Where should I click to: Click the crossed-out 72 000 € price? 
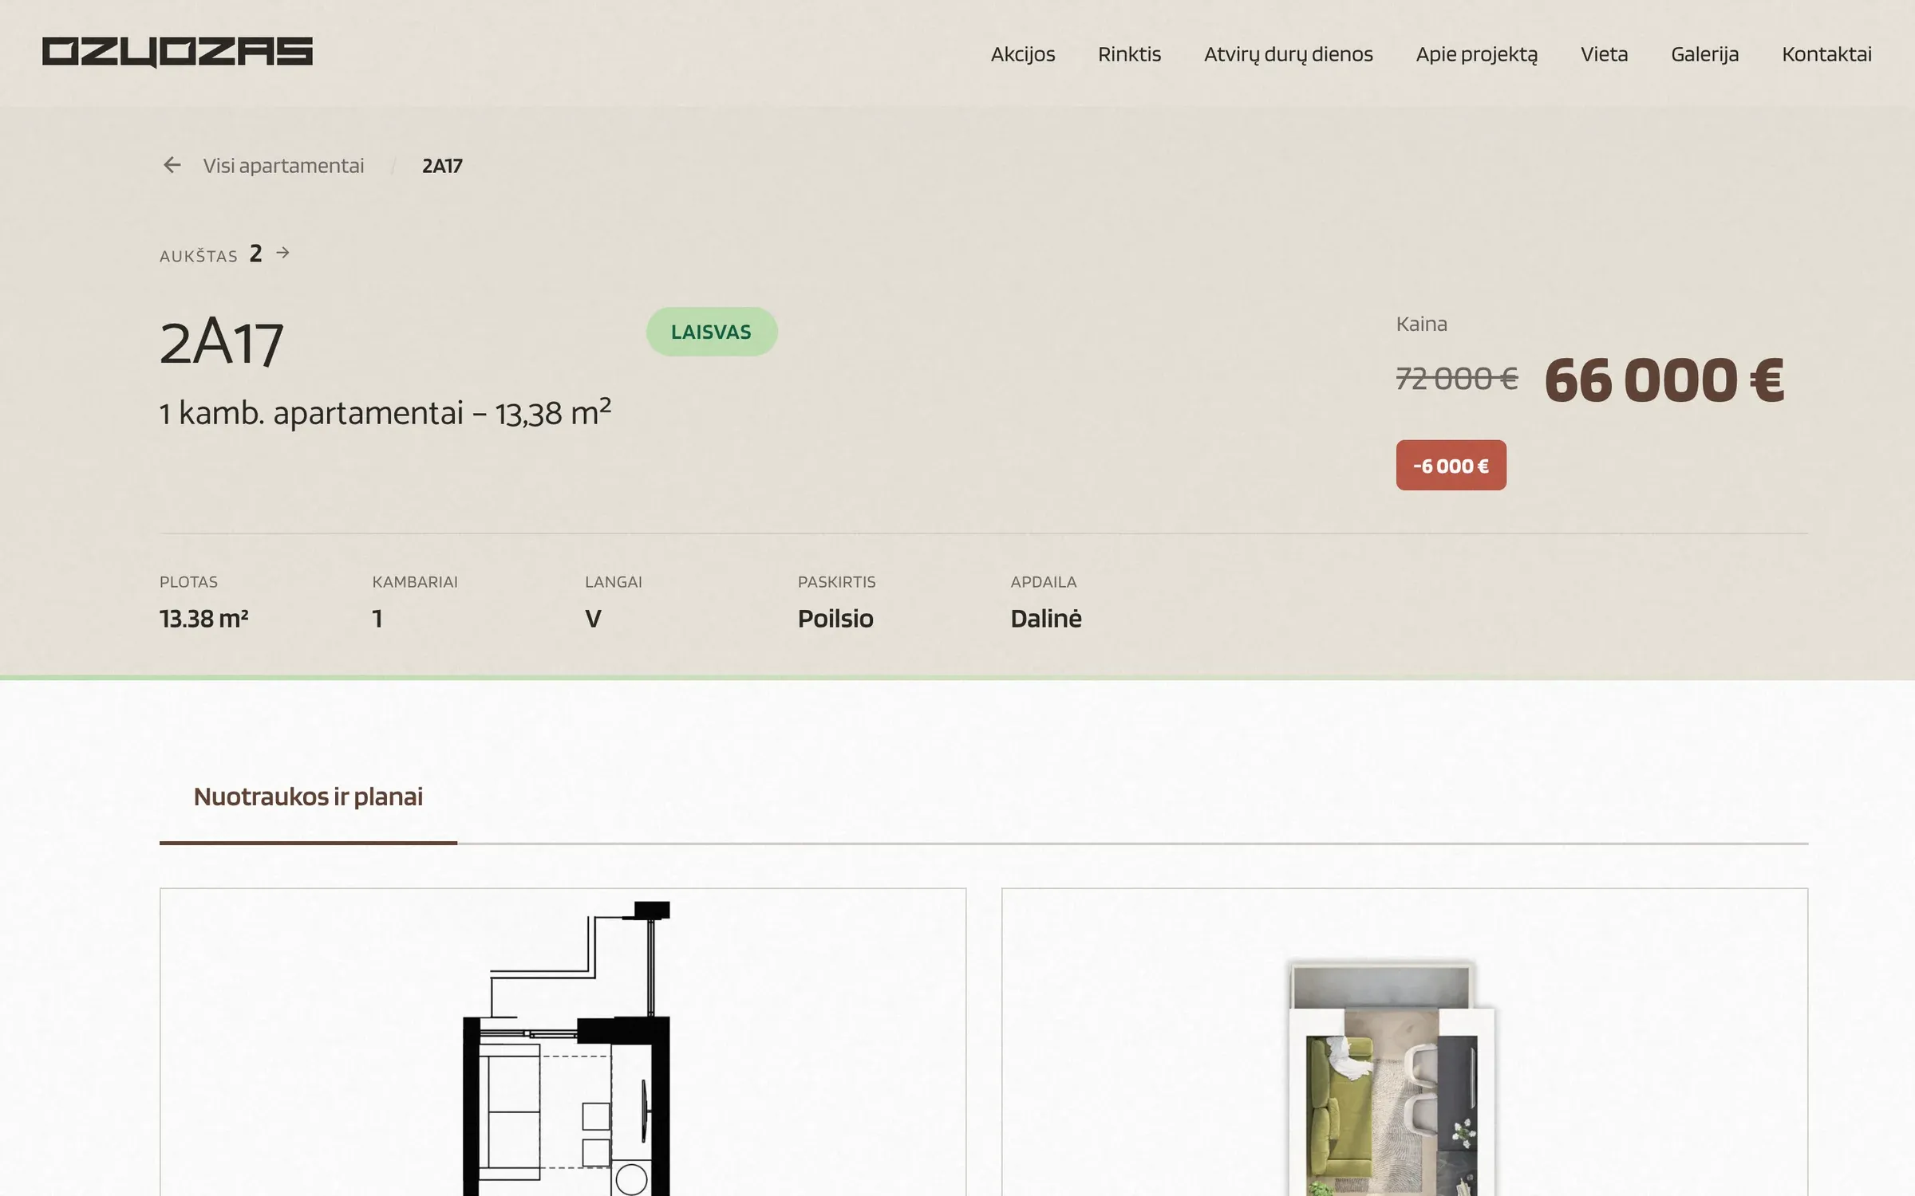pos(1457,378)
